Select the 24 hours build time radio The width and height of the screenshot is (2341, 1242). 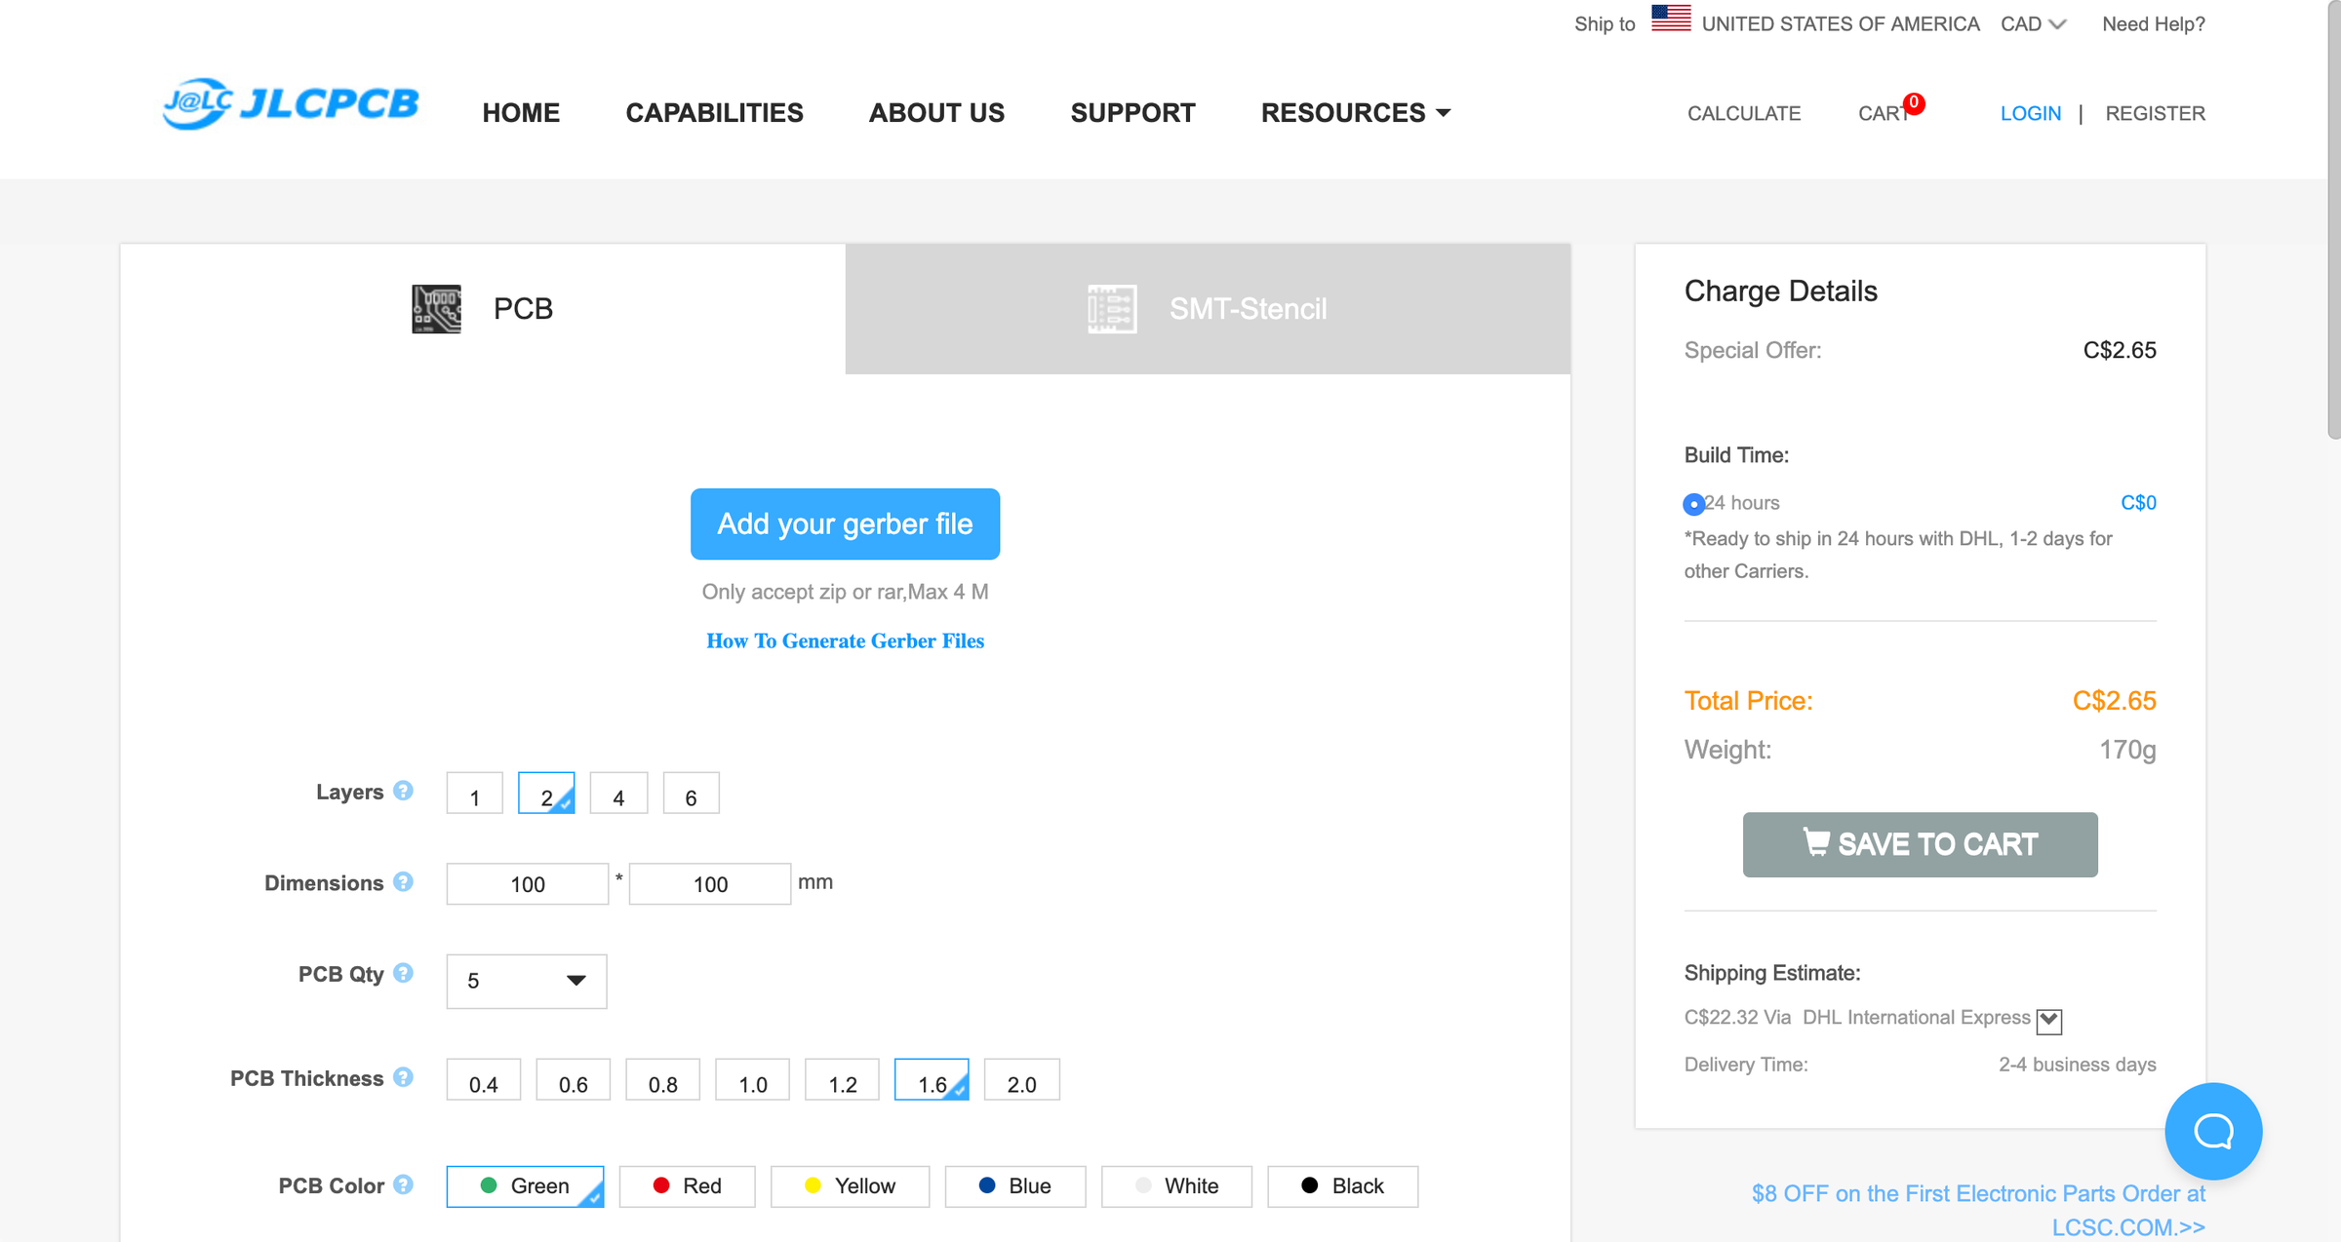1693,504
